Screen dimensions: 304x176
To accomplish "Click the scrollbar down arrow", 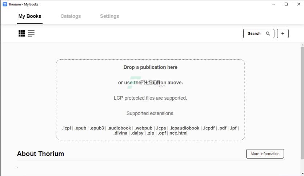I will point(303,174).
